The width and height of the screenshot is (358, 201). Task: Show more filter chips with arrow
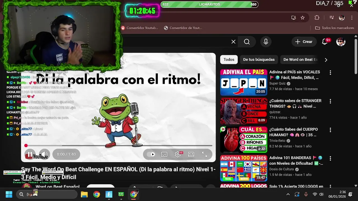click(x=326, y=60)
